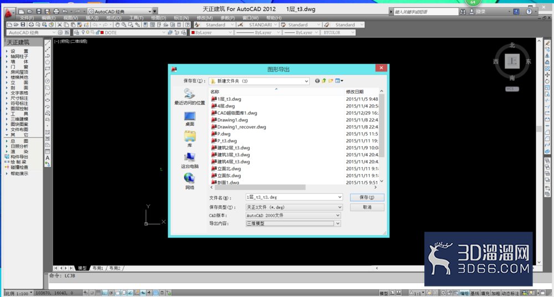Click the 碰撞检查 command

click(x=17, y=167)
